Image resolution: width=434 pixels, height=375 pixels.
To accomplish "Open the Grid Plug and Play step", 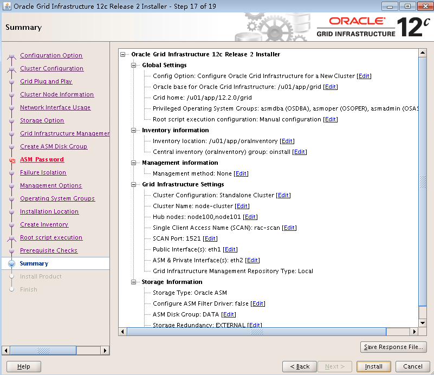I will [46, 81].
